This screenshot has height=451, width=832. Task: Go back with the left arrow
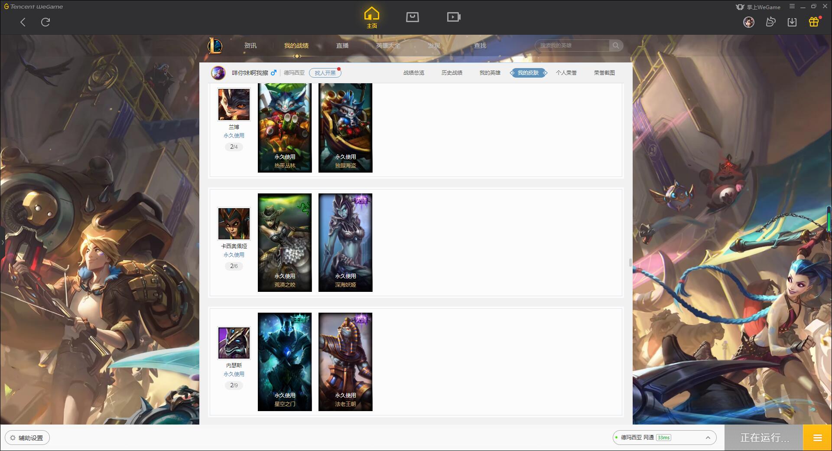(23, 22)
